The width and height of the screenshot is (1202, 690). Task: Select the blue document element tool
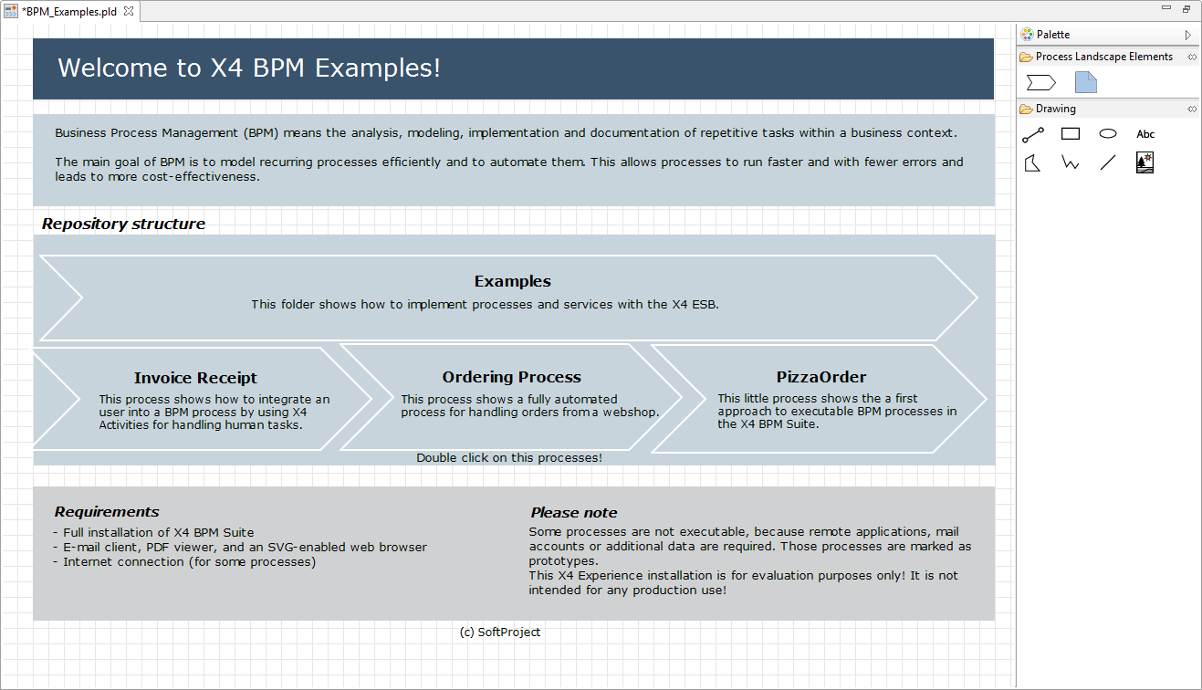1085,83
